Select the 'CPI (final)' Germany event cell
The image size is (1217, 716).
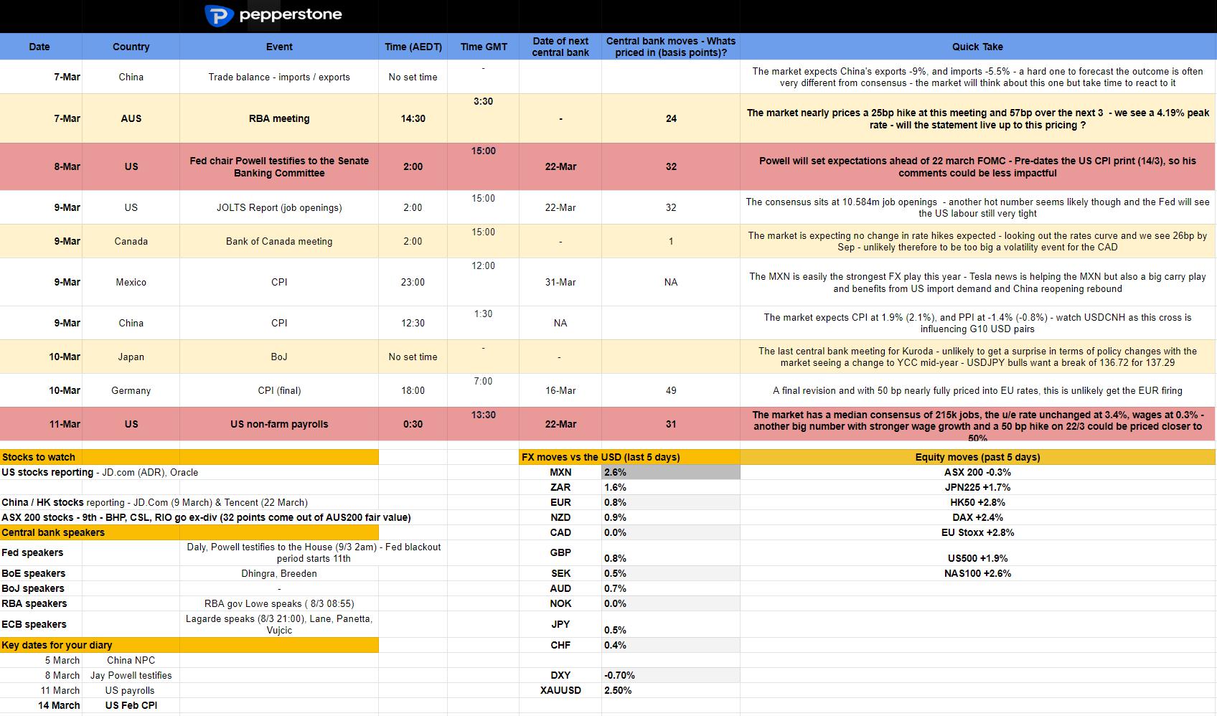pyautogui.click(x=279, y=390)
